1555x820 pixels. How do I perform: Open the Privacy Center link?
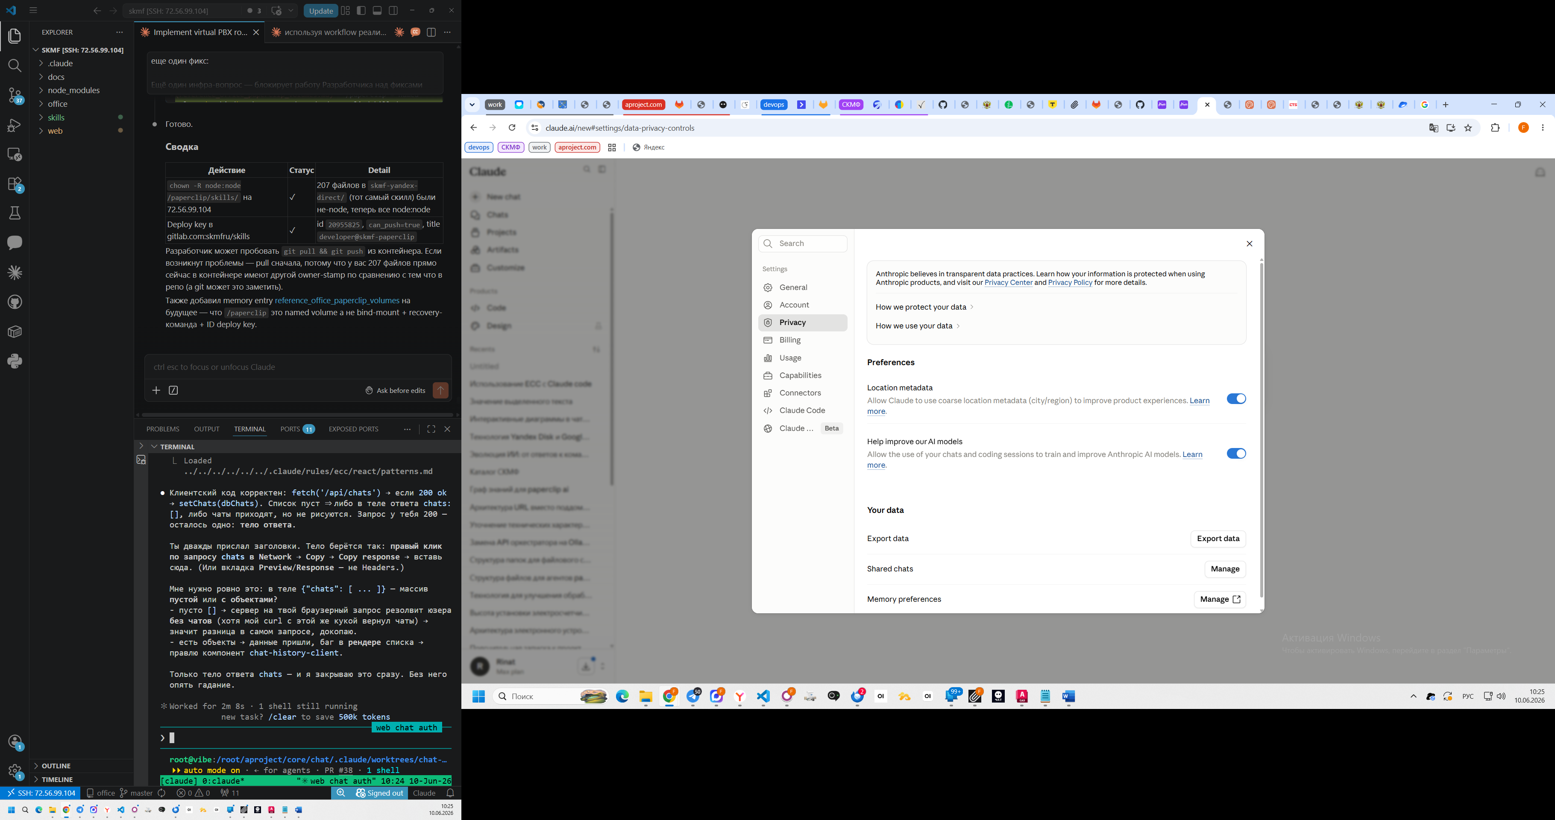coord(1009,282)
